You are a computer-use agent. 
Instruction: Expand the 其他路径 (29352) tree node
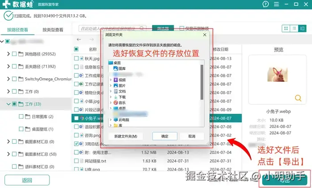click(x=8, y=54)
